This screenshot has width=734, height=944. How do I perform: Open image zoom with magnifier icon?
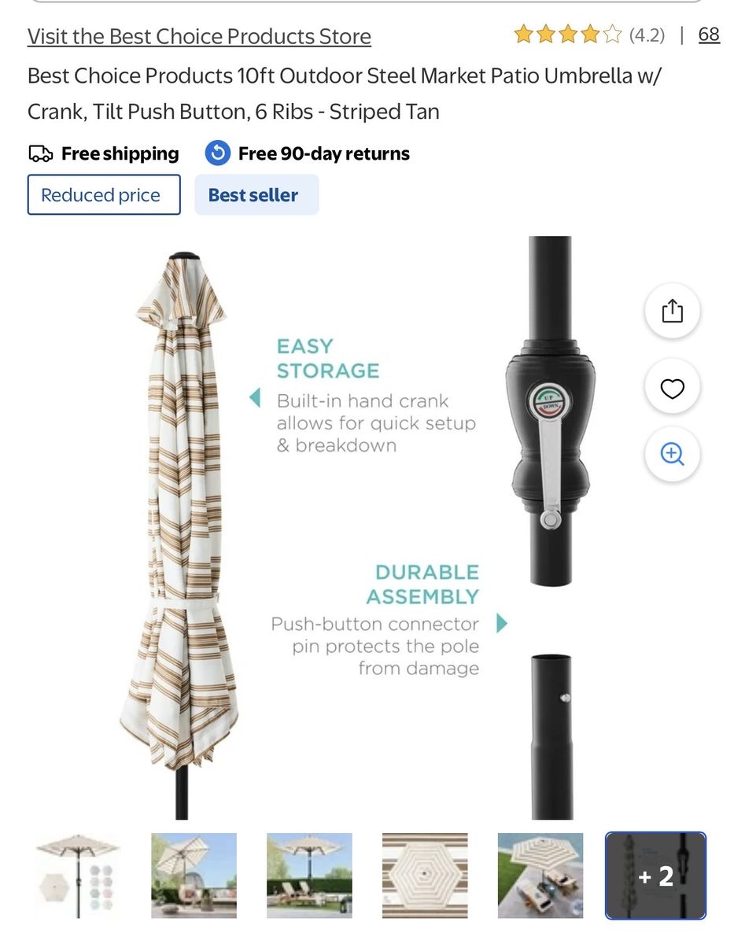(x=672, y=454)
